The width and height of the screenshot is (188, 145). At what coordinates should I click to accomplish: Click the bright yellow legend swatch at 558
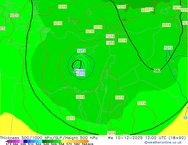(x=63, y=141)
